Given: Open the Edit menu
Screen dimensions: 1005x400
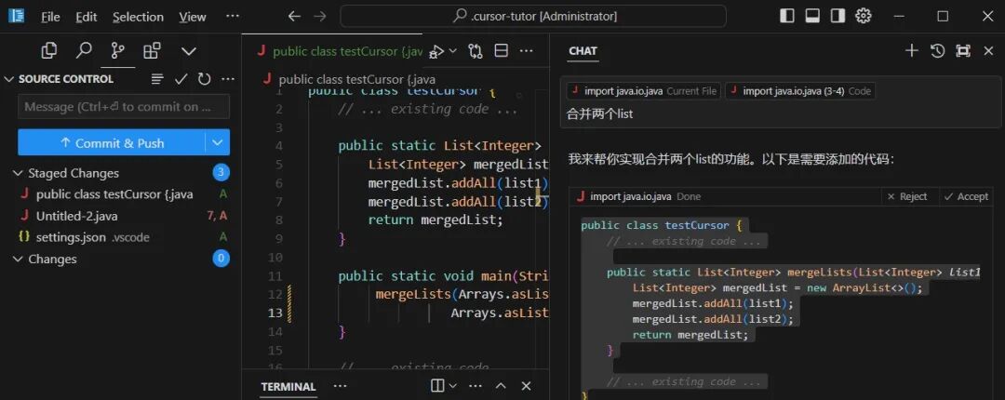Looking at the screenshot, I should 86,17.
